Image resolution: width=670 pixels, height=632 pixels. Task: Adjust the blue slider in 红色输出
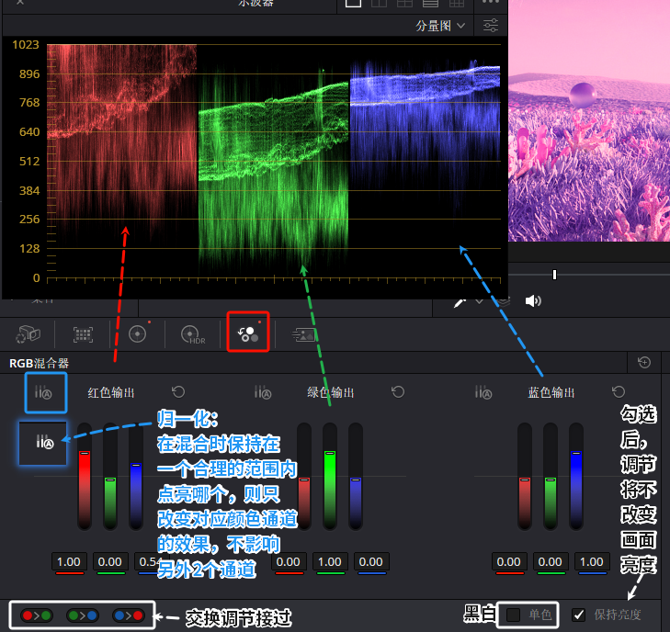[136, 477]
